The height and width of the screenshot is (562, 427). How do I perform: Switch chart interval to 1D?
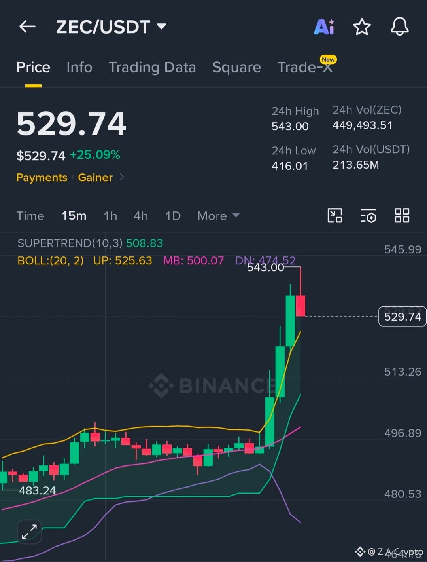point(173,216)
